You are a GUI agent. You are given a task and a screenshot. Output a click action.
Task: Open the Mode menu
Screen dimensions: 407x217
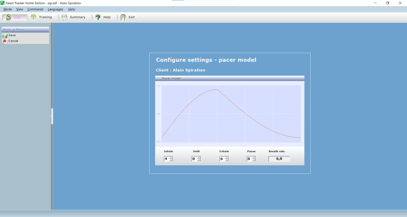pos(8,9)
